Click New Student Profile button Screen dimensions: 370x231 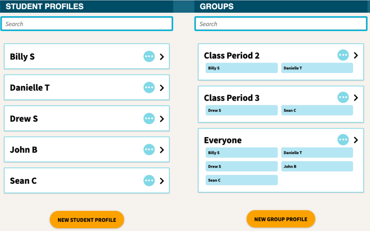87,220
